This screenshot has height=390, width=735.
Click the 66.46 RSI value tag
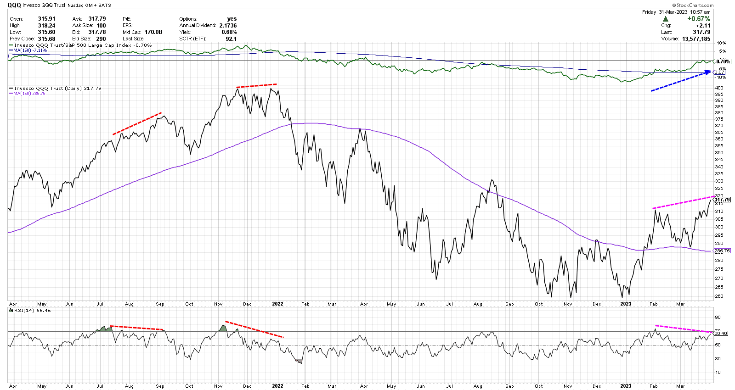(721, 334)
